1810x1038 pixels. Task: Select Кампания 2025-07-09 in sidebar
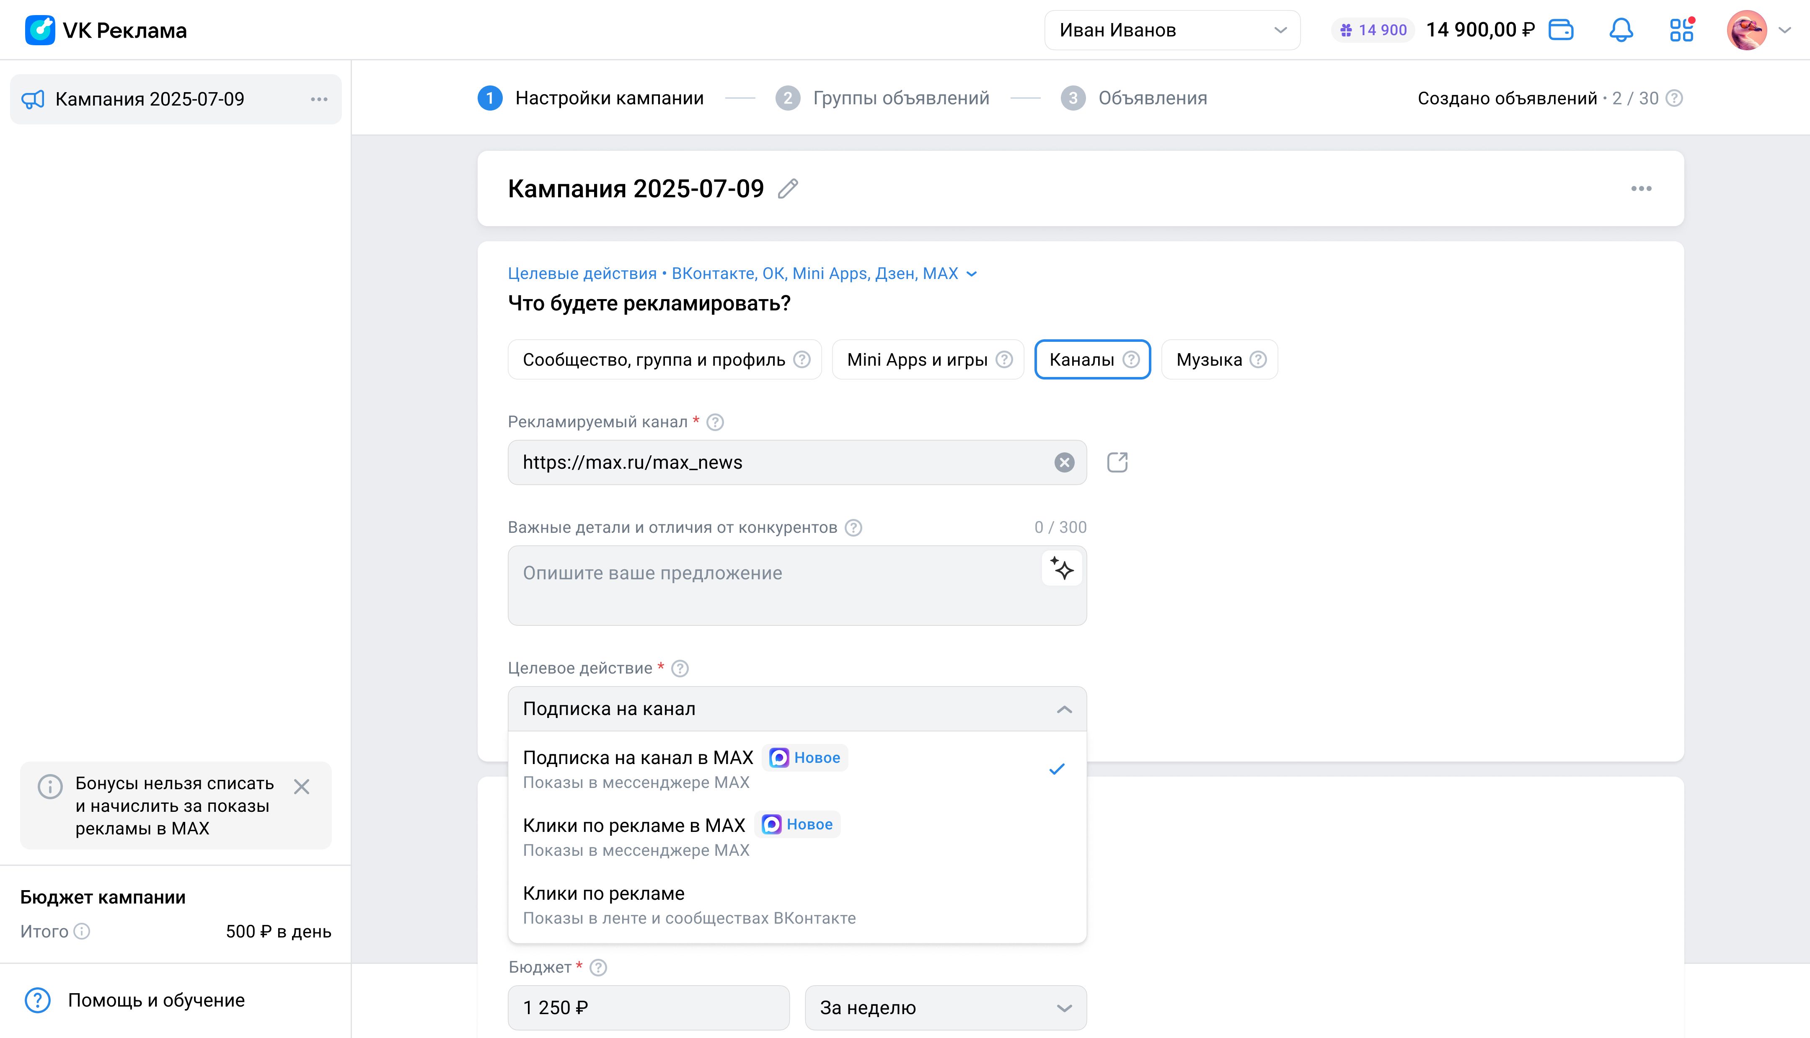[176, 99]
